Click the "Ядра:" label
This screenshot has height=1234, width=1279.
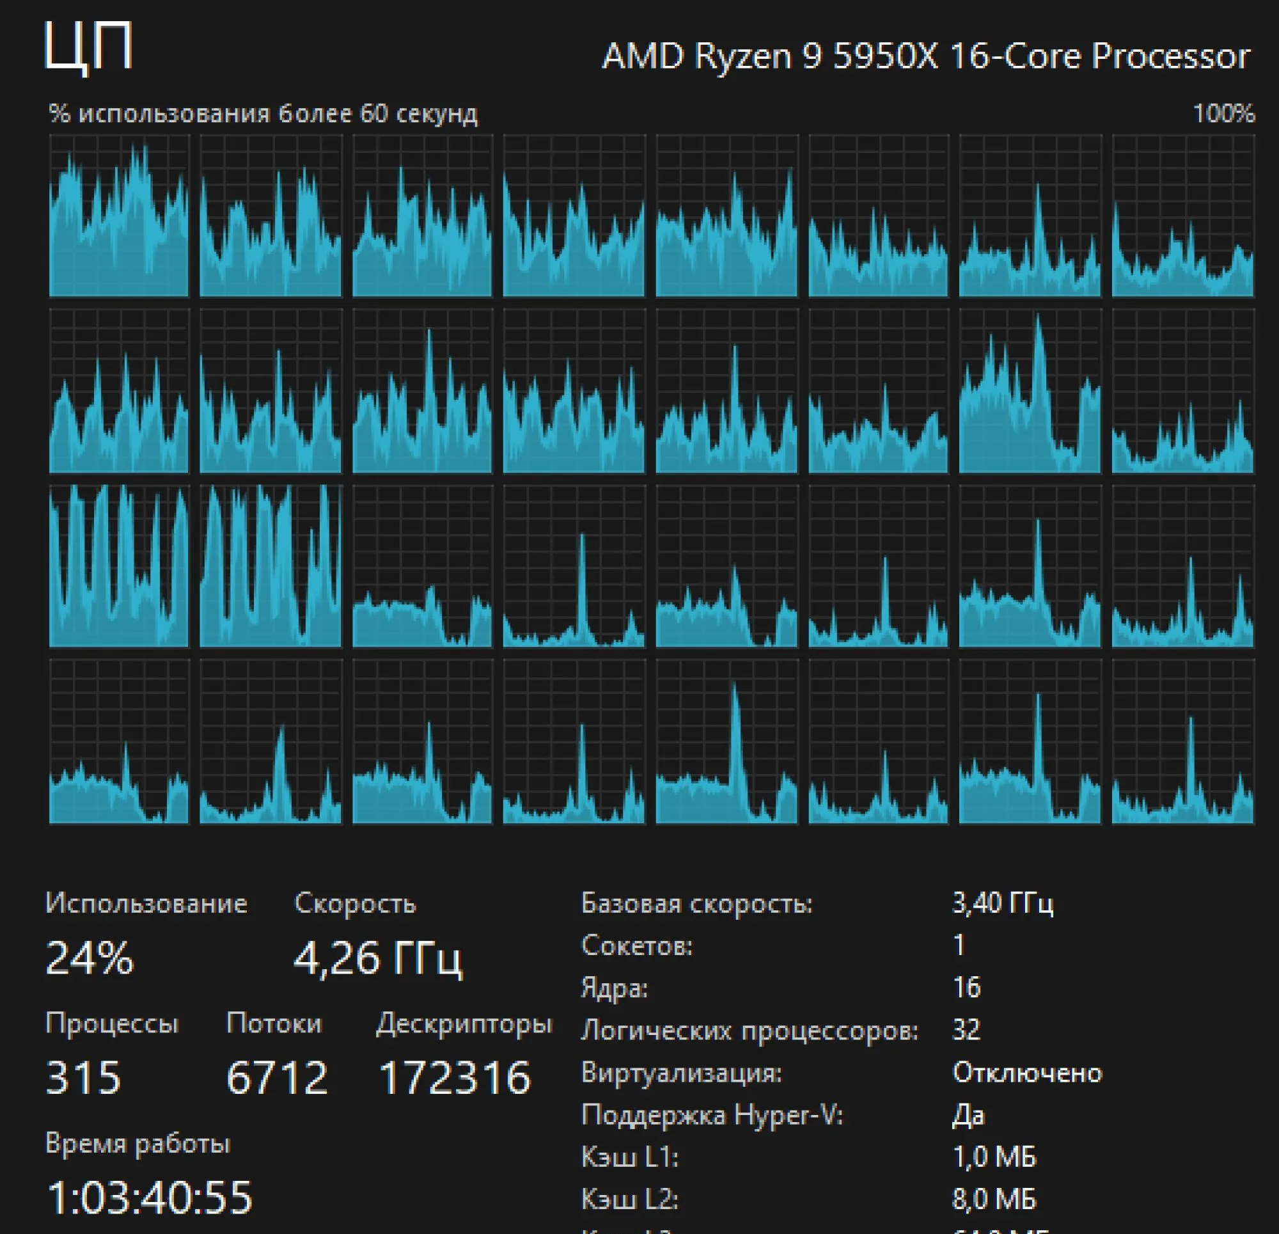(615, 988)
